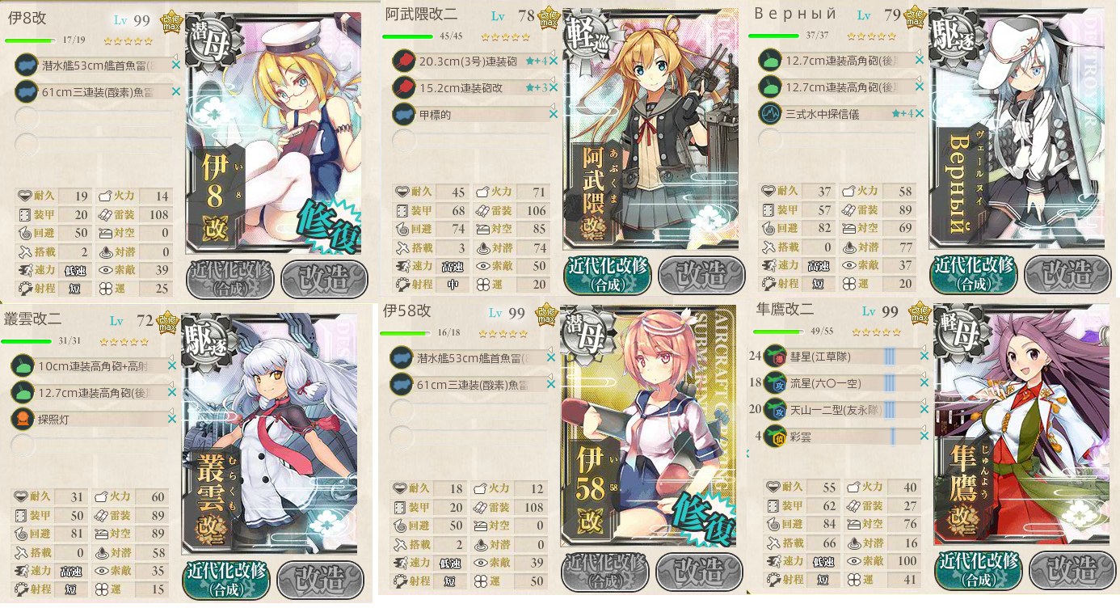Click 天山一二型(友永隊) proficiency bar
1120x608 pixels.
887,410
